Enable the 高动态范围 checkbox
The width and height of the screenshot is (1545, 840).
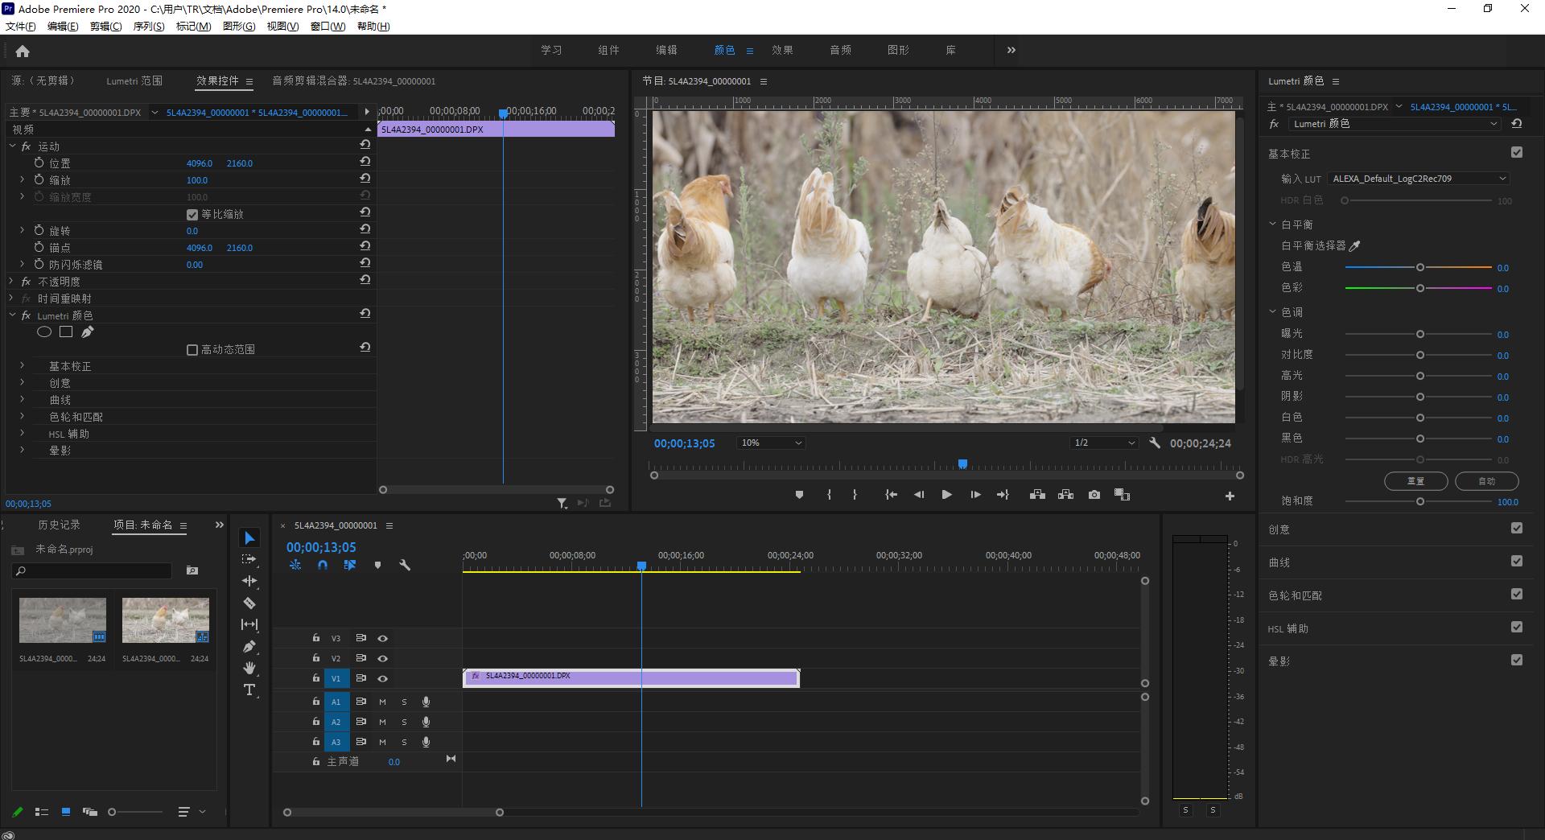coord(192,350)
